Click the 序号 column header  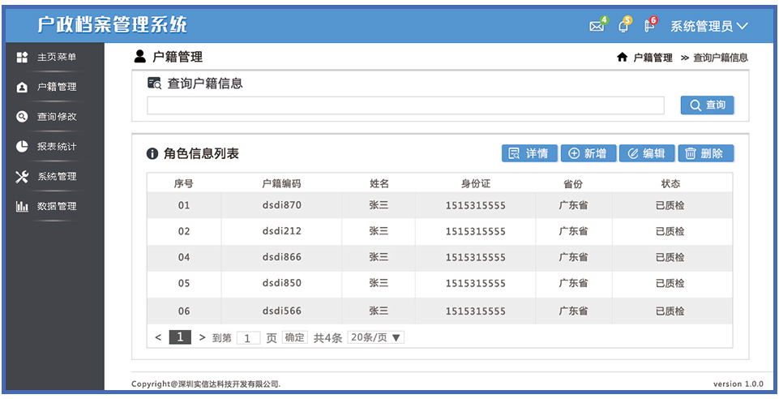tap(184, 183)
